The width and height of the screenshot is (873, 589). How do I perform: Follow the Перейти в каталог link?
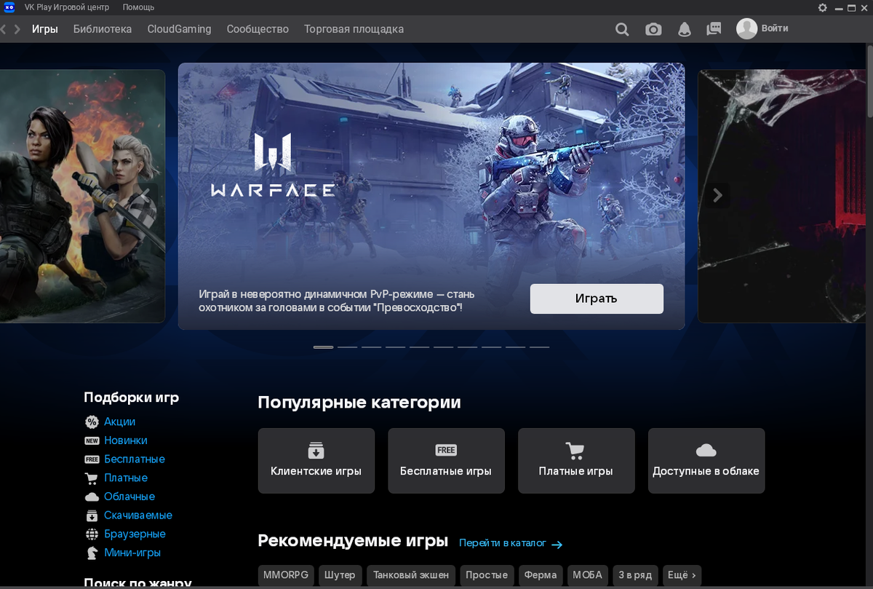tap(511, 544)
